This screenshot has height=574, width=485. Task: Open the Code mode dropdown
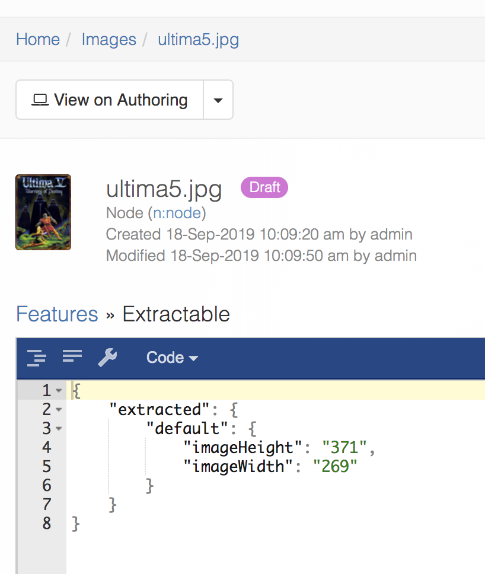[171, 358]
